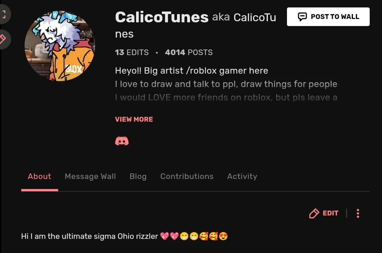Switch to the Message Wall tab

[91, 176]
